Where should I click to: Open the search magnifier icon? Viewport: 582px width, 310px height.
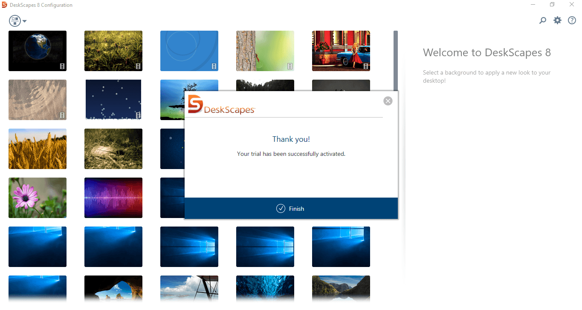pyautogui.click(x=543, y=20)
